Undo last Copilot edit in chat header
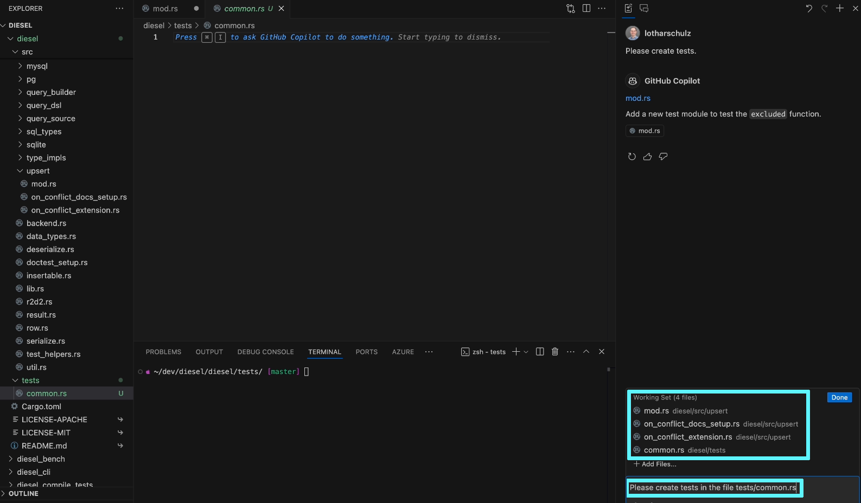The width and height of the screenshot is (861, 503). click(x=808, y=8)
